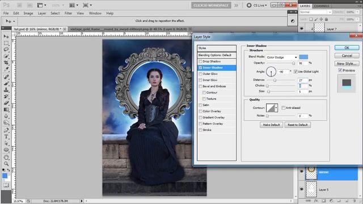Viewport: 363px width, 204px height.
Task: Select the Dodge tool
Action: click(6, 122)
